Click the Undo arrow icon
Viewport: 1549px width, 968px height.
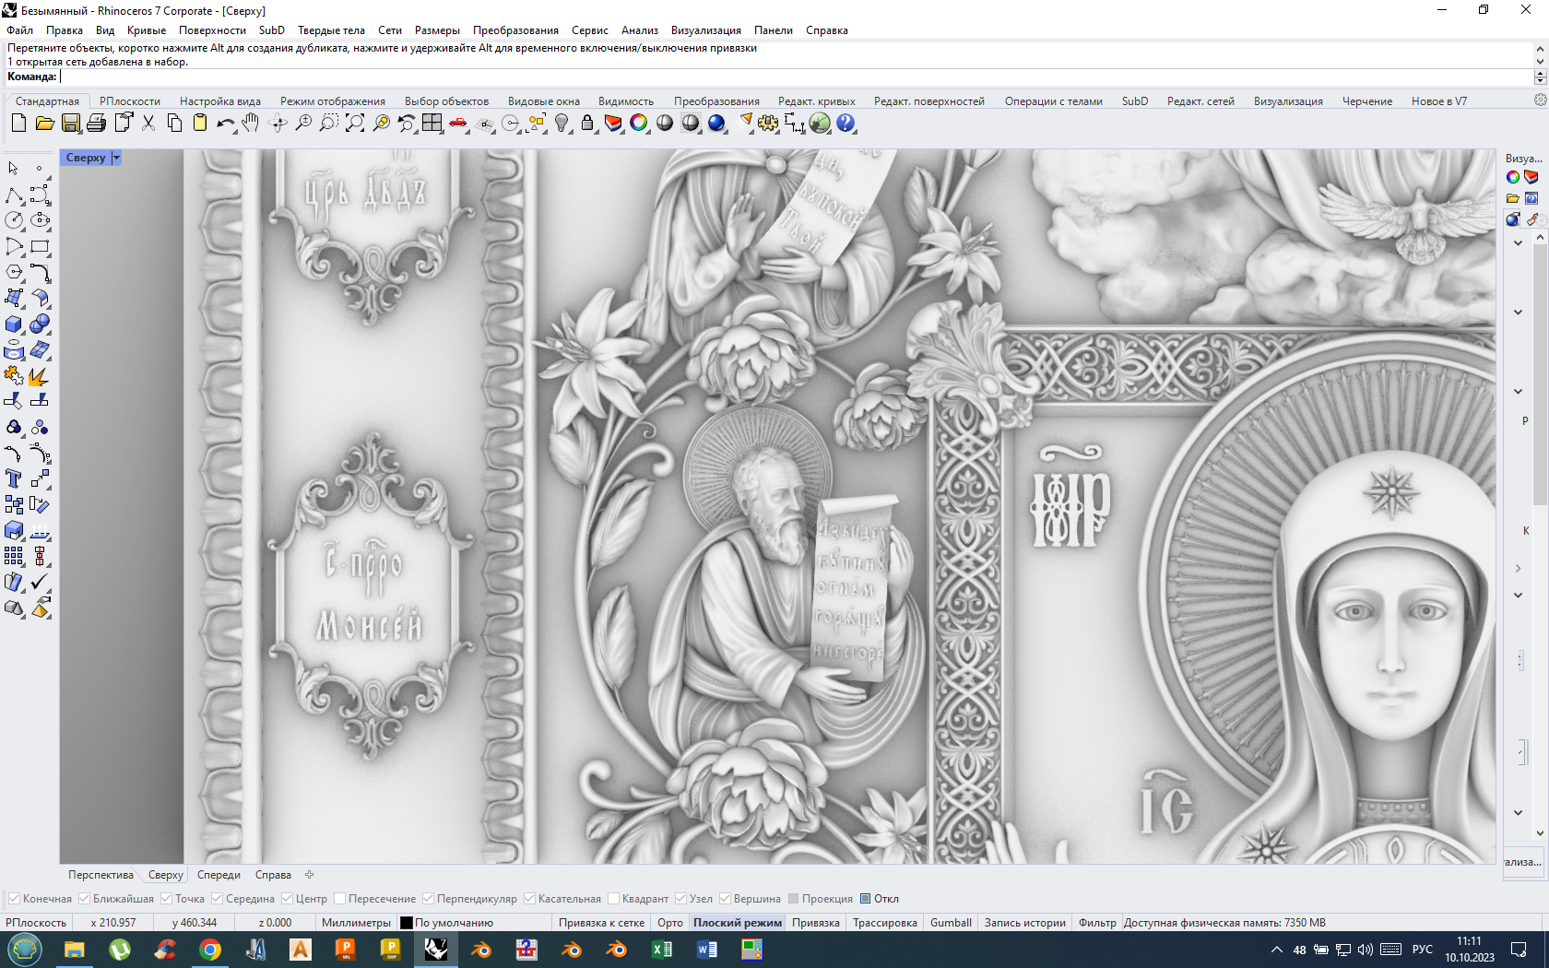[225, 123]
